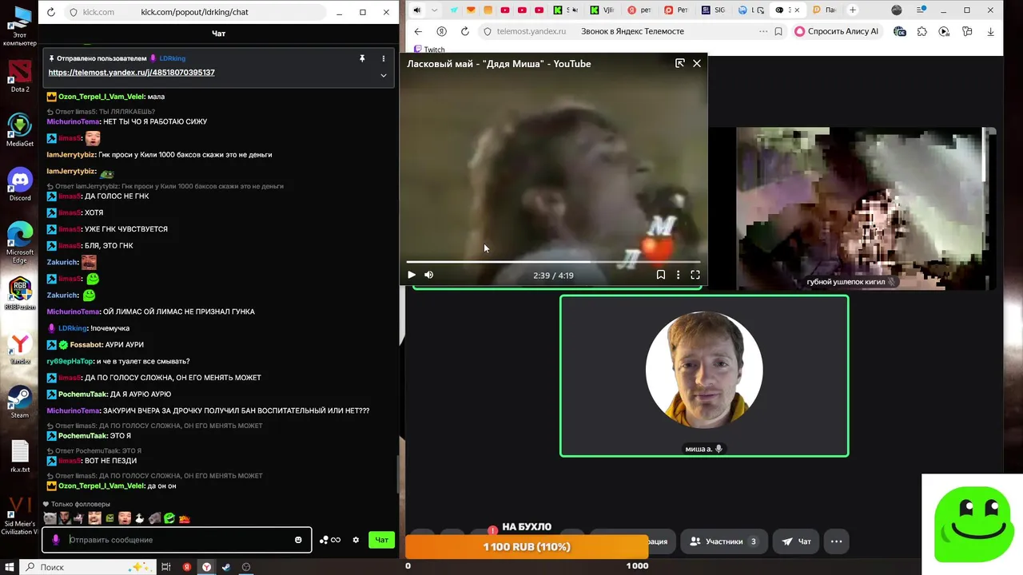
Task: Mute the picture-in-picture video volume
Action: pyautogui.click(x=429, y=275)
